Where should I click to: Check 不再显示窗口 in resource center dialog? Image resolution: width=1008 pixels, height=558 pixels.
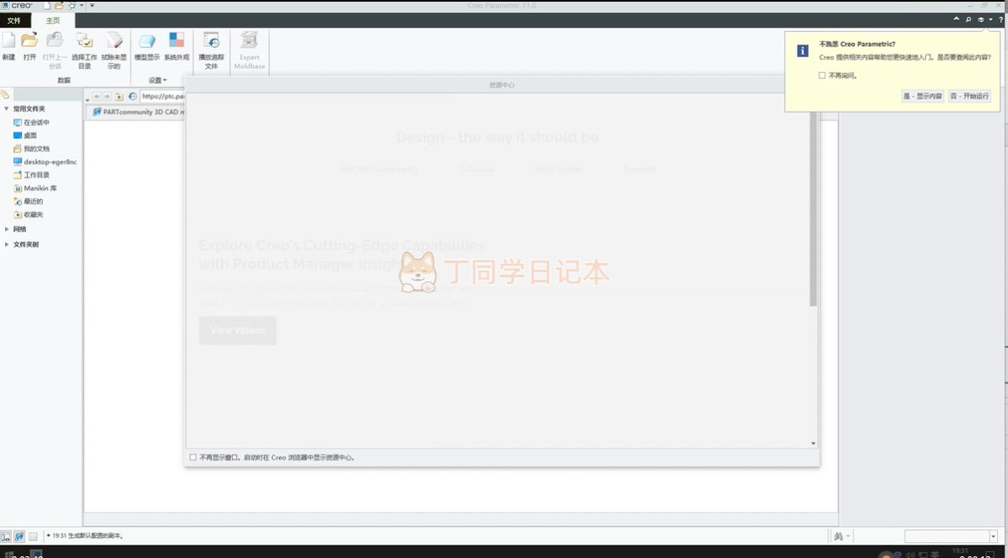(193, 457)
